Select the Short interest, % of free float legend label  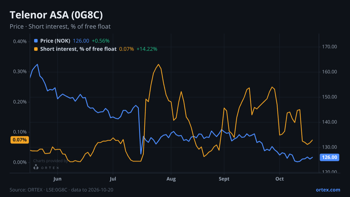click(78, 49)
